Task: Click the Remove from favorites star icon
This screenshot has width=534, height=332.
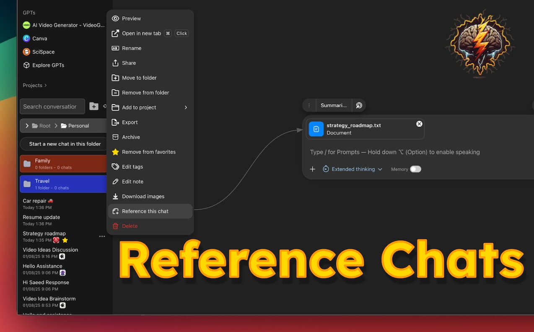Action: 115,152
